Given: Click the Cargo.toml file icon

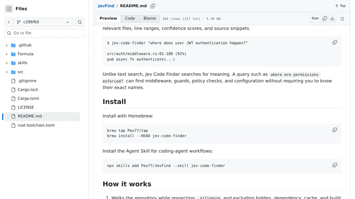Looking at the screenshot, I should [13, 98].
